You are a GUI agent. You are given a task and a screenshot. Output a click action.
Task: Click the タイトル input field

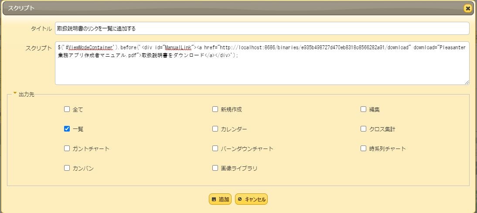click(x=262, y=29)
